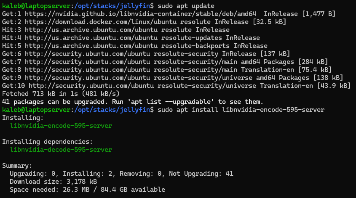Click the nvidia.github.io libnvidia-container URL

pyautogui.click(x=141, y=14)
